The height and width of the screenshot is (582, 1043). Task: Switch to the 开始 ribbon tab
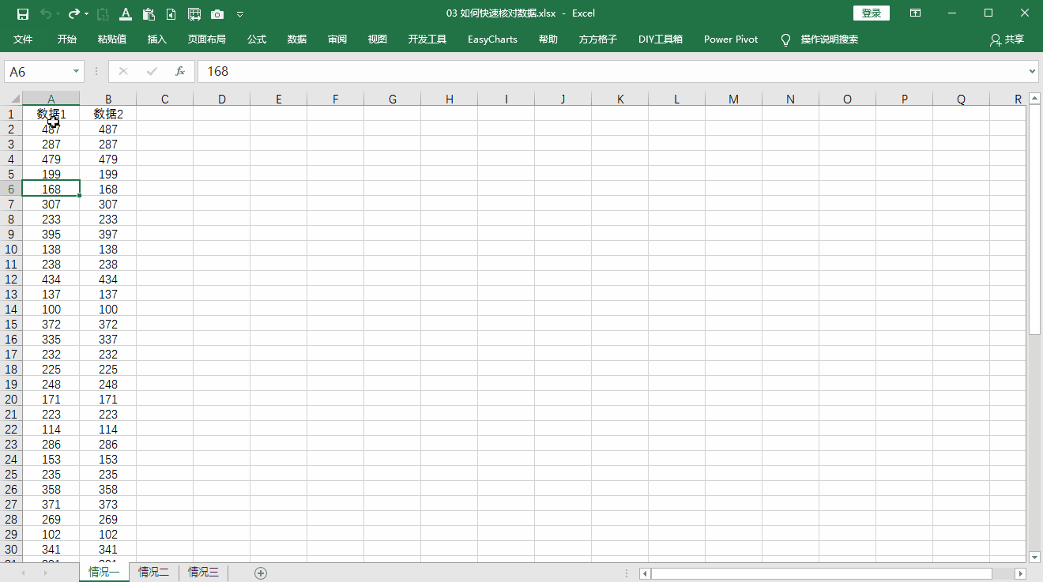67,39
